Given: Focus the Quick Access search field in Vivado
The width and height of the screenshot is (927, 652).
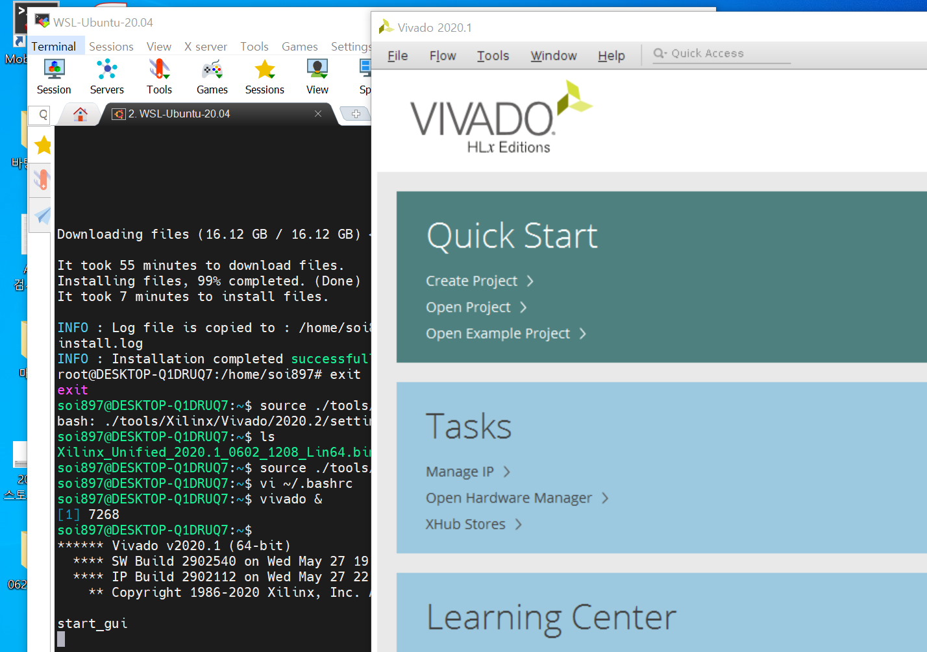Looking at the screenshot, I should pos(721,54).
